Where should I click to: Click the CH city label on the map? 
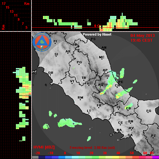(117, 86)
